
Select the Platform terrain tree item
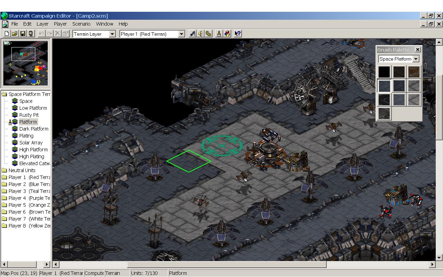(28, 122)
